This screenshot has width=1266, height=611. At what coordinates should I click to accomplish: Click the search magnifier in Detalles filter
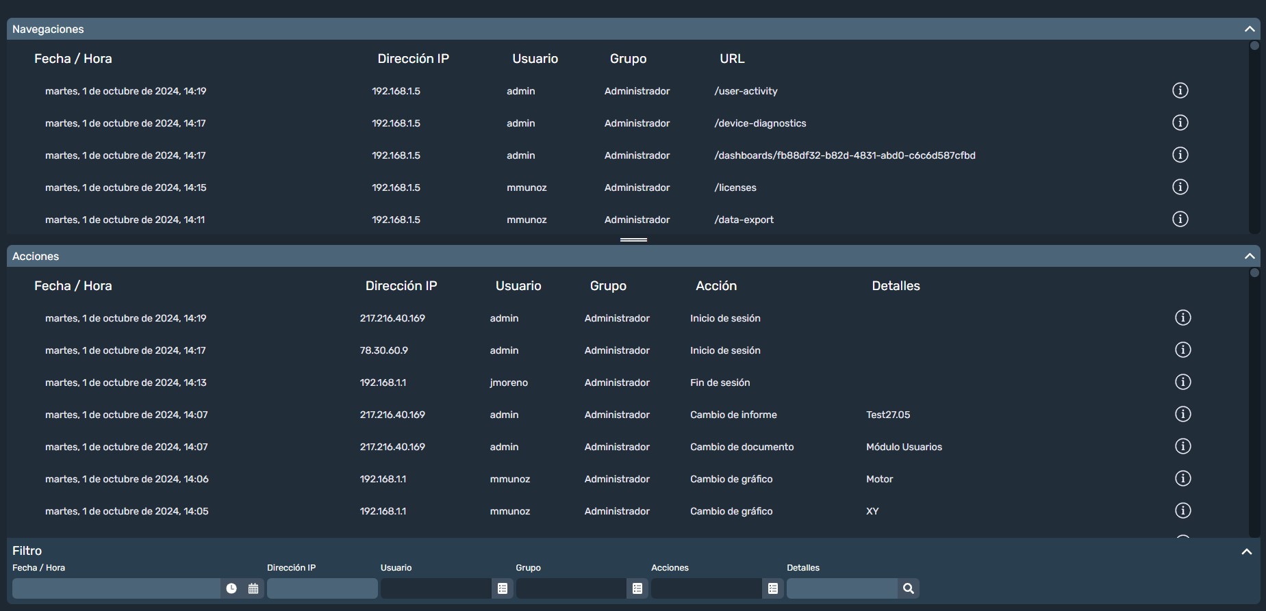click(x=908, y=588)
